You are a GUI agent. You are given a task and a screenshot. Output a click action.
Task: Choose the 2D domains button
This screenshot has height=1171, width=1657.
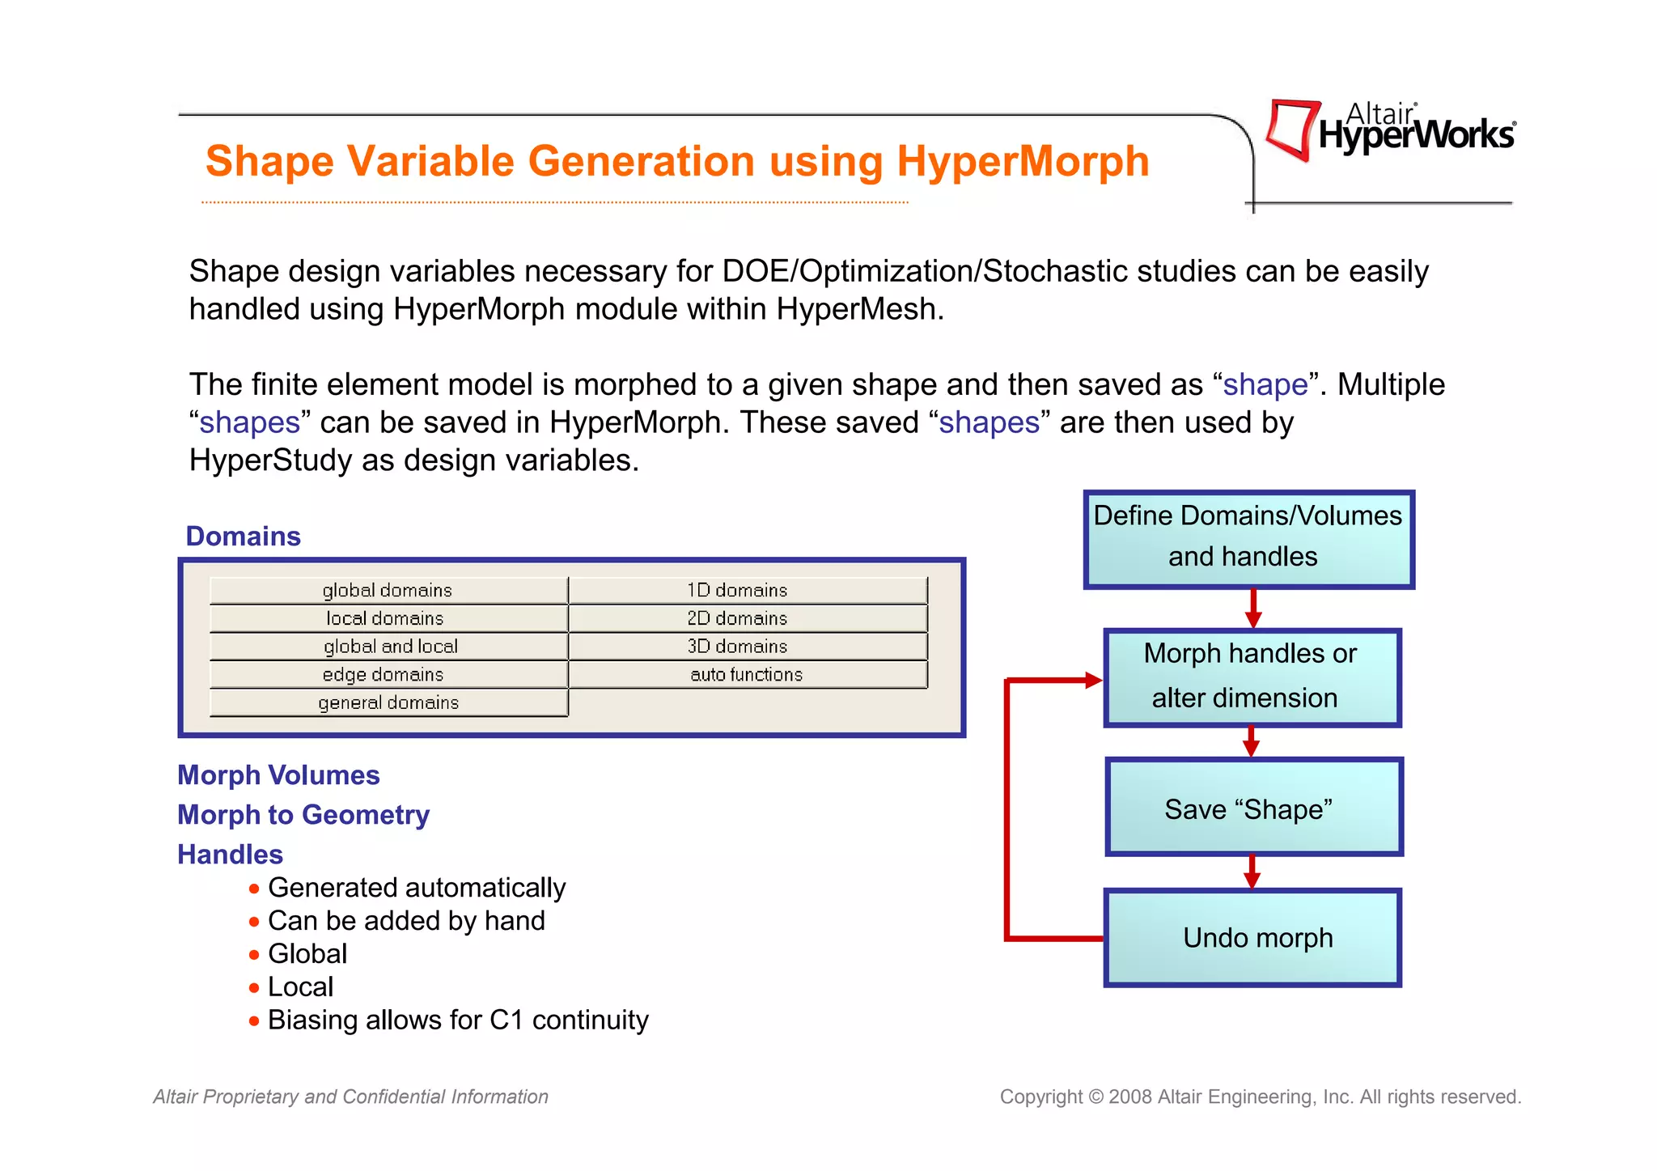point(748,618)
